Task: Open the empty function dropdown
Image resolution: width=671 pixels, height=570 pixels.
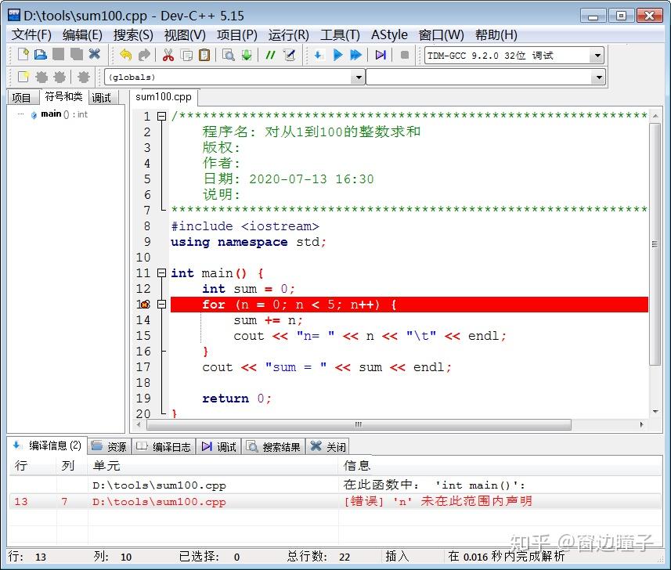Action: point(599,78)
